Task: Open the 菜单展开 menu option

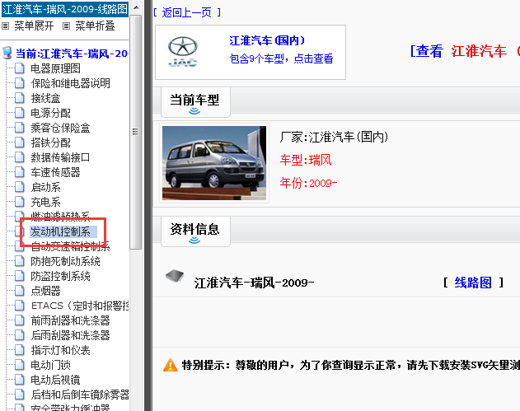Action: 34,26
